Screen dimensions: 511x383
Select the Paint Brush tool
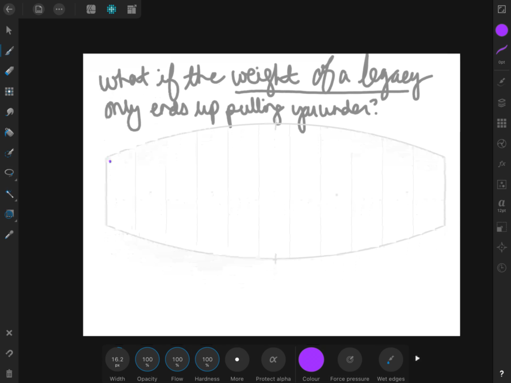(9, 51)
